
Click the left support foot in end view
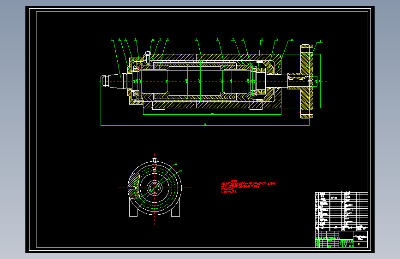[133, 208]
